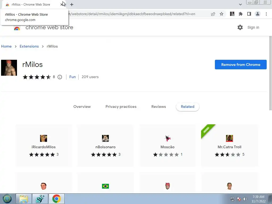This screenshot has height=204, width=272.
Task: Open a new Chrome tab with plus icon
Action: pos(72,5)
